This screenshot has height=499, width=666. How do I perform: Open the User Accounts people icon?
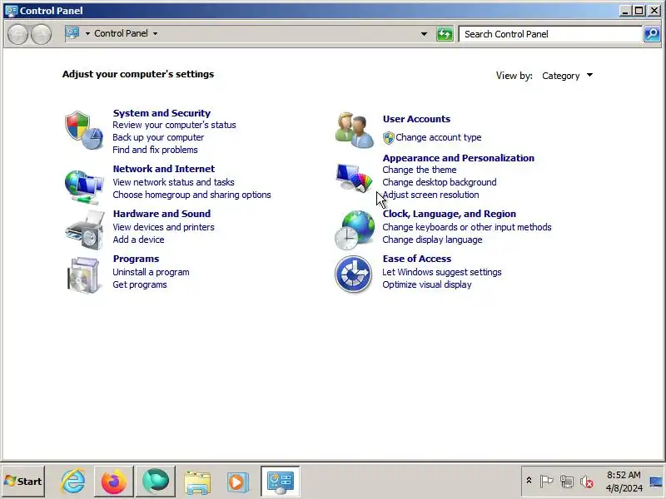click(x=354, y=130)
